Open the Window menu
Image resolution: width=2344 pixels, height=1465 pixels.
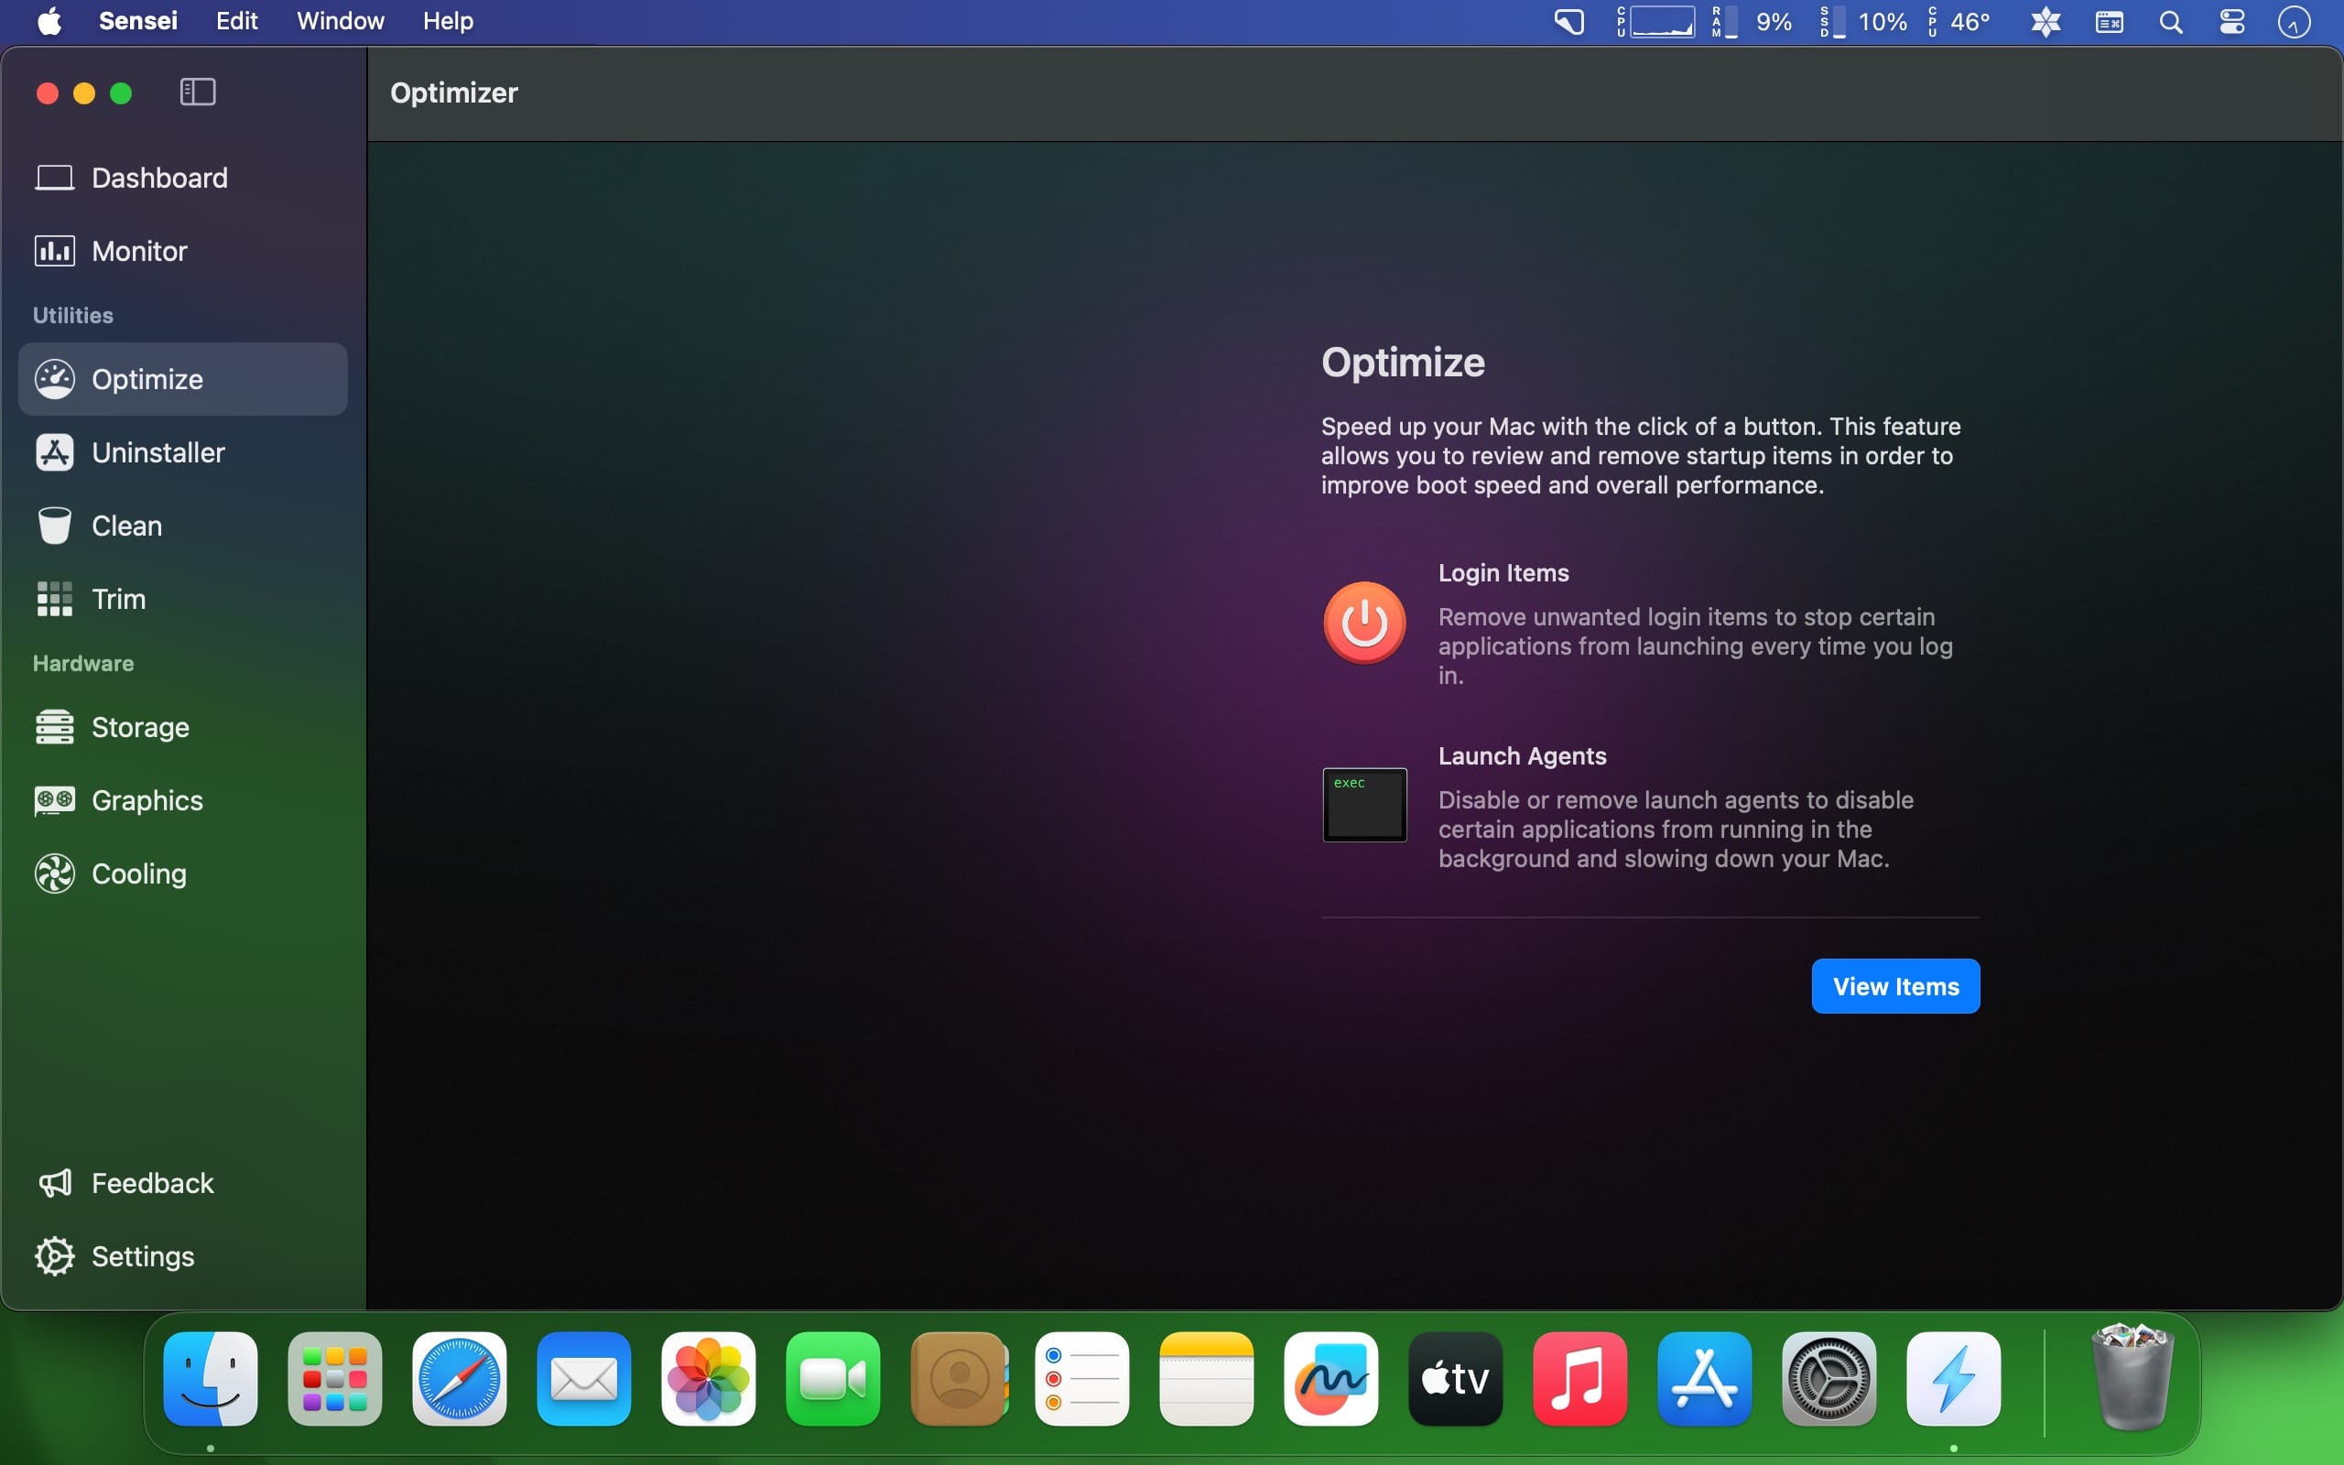coord(340,21)
